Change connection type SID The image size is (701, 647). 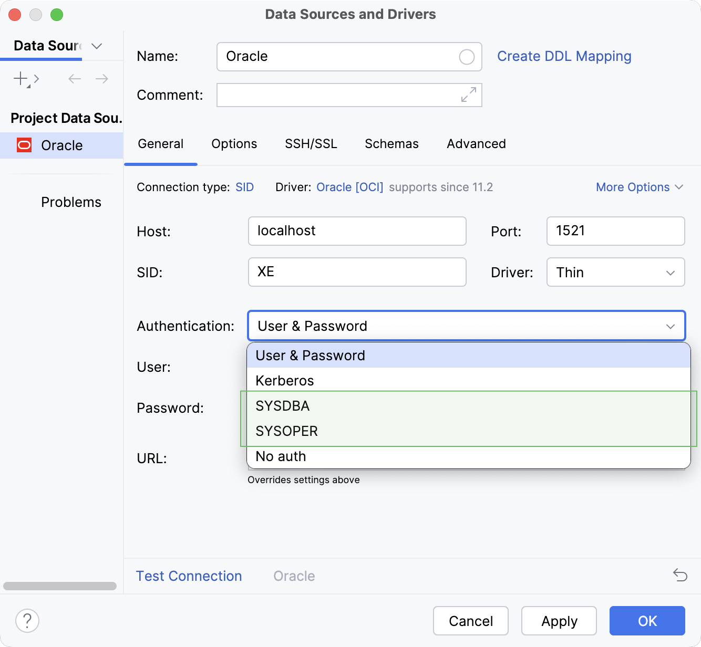coord(244,187)
